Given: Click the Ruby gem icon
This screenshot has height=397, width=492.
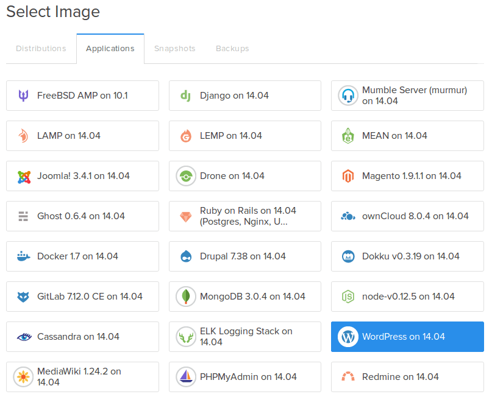Looking at the screenshot, I should (186, 217).
